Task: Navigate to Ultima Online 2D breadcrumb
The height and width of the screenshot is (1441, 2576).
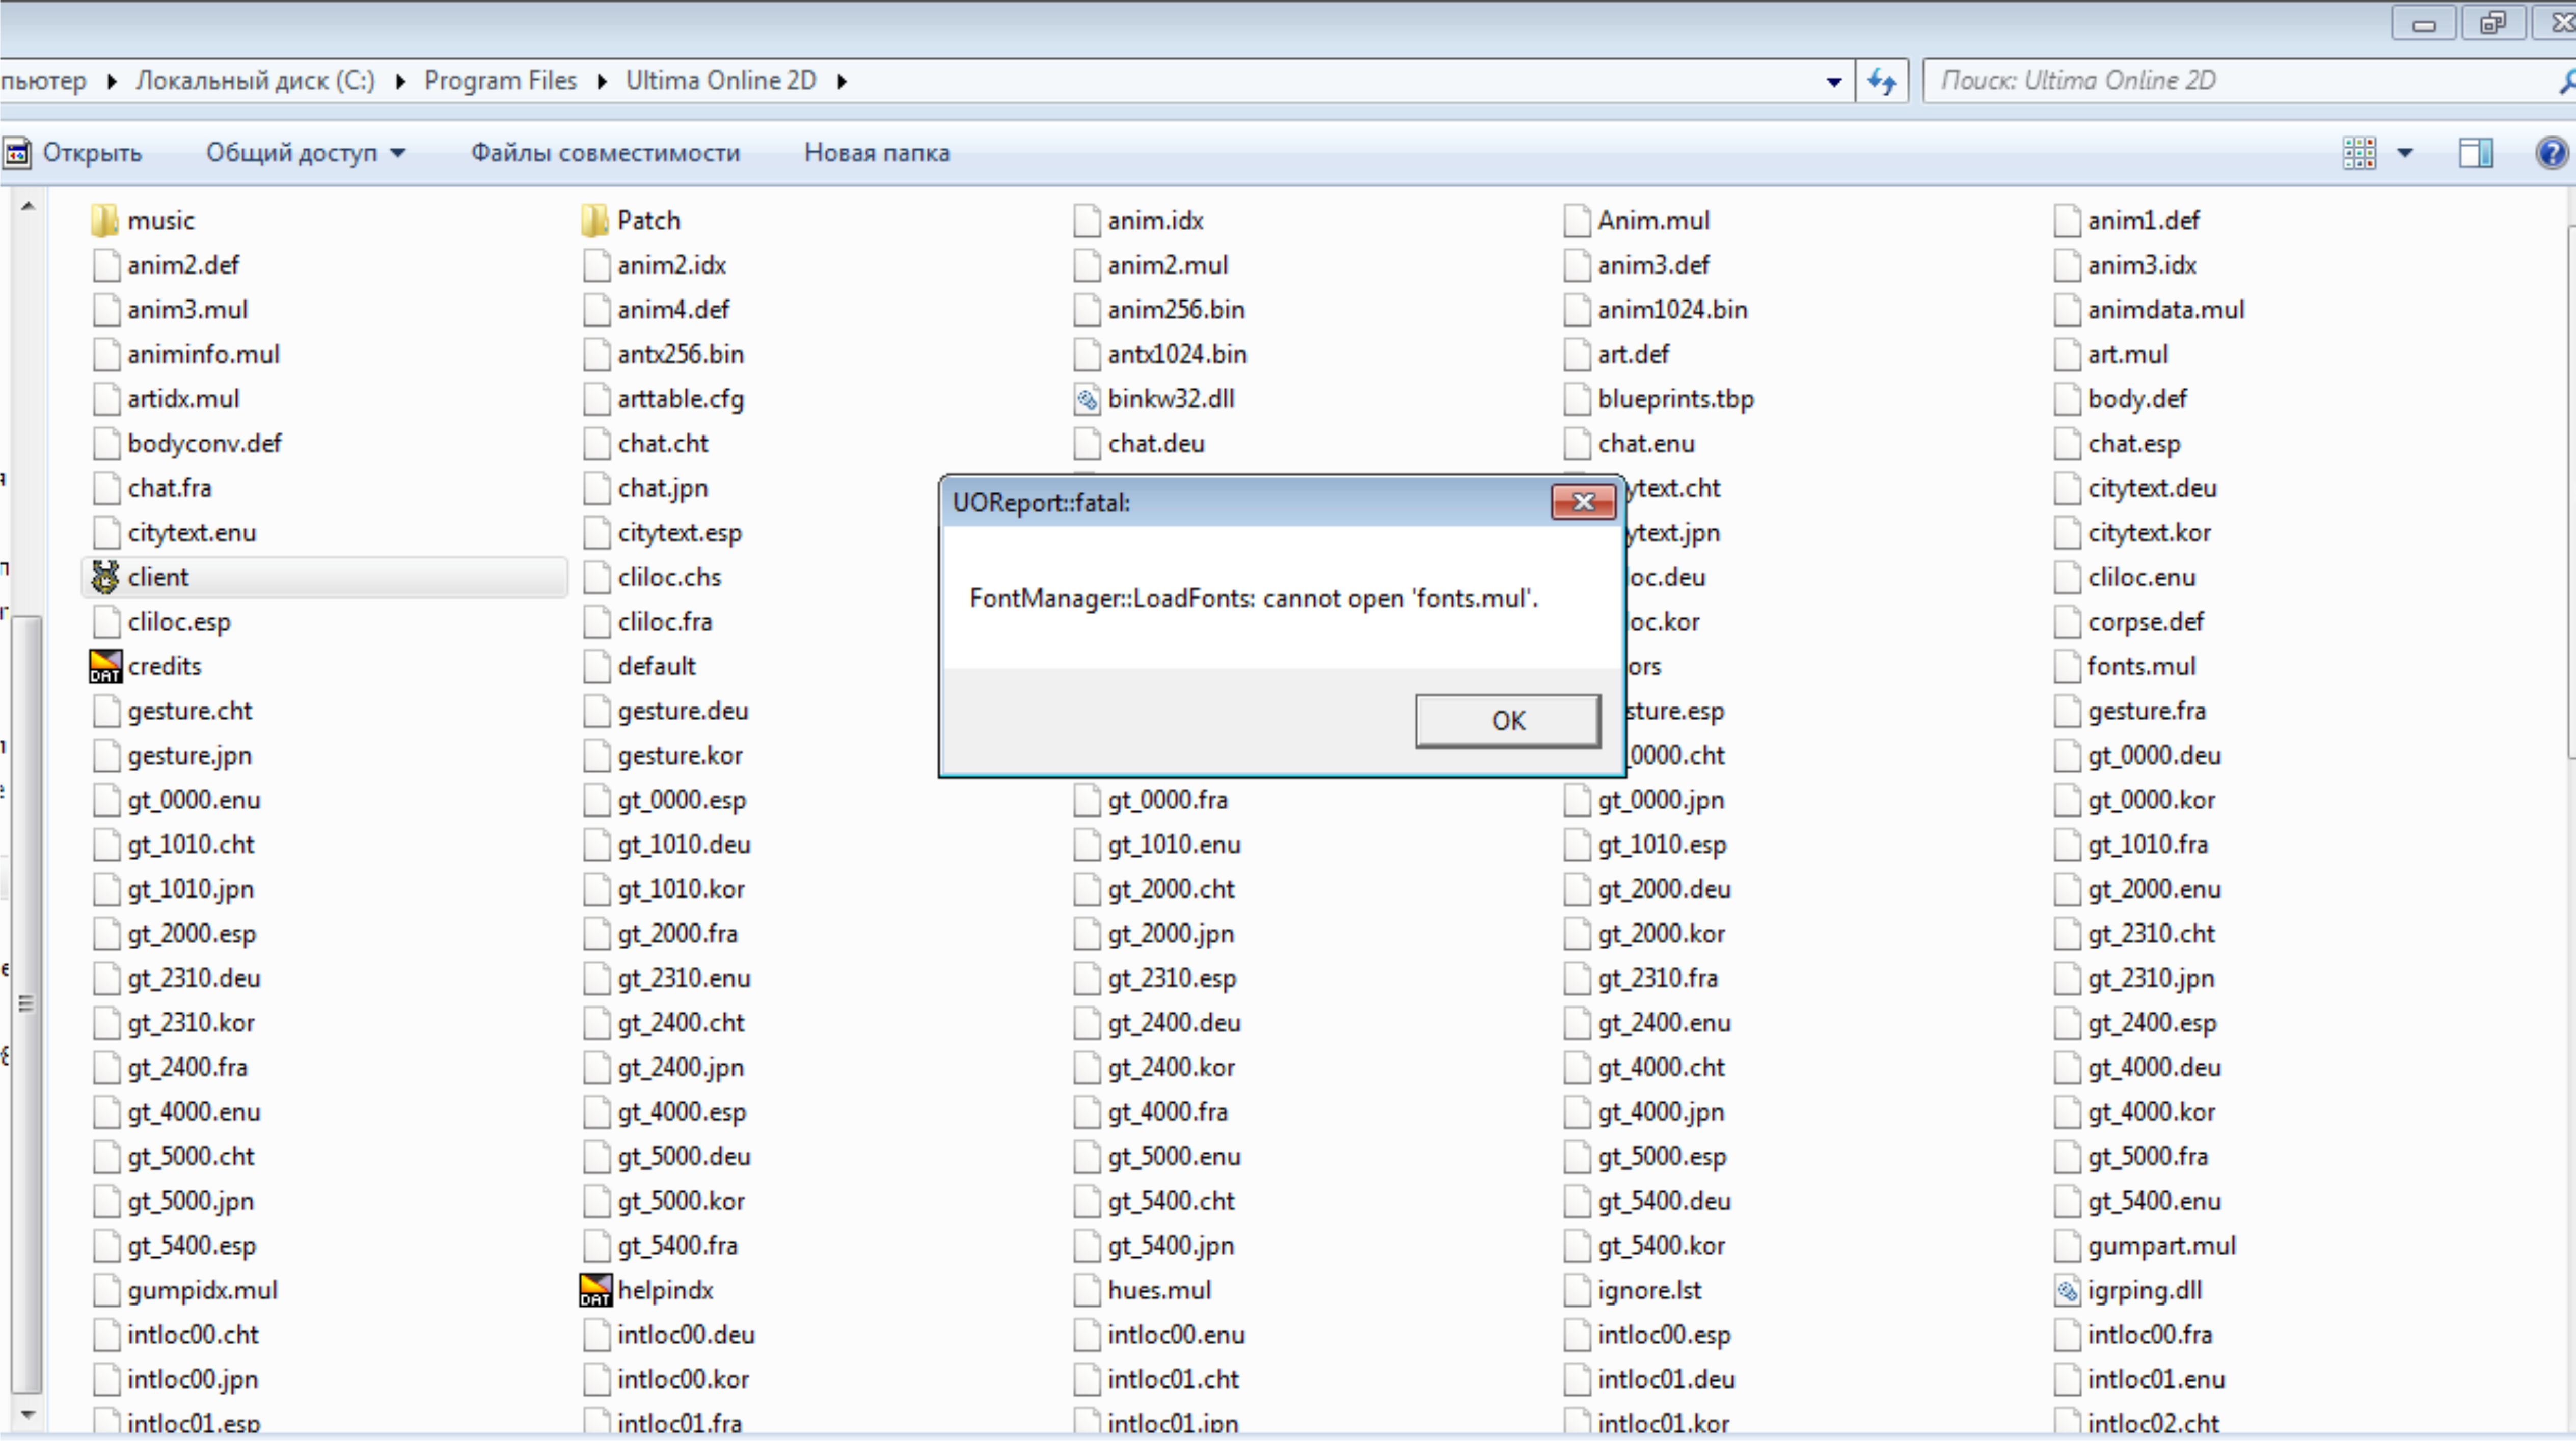Action: pyautogui.click(x=721, y=81)
